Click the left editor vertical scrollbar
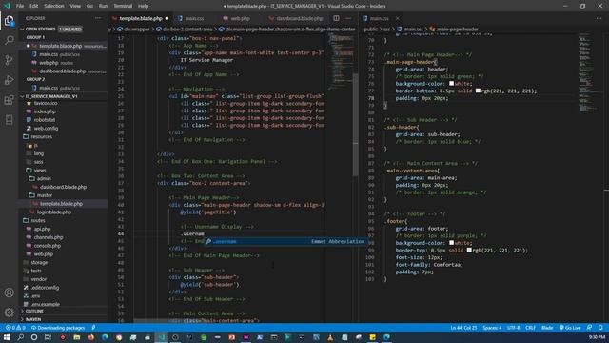609x343 pixels. (x=355, y=125)
